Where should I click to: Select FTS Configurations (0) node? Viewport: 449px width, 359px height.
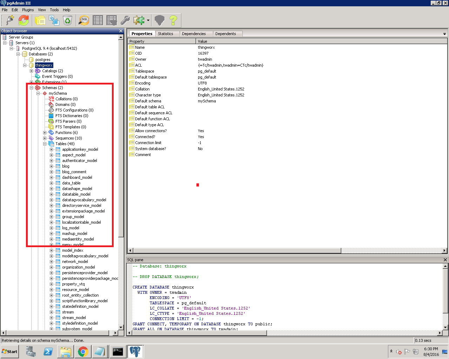[x=74, y=110]
